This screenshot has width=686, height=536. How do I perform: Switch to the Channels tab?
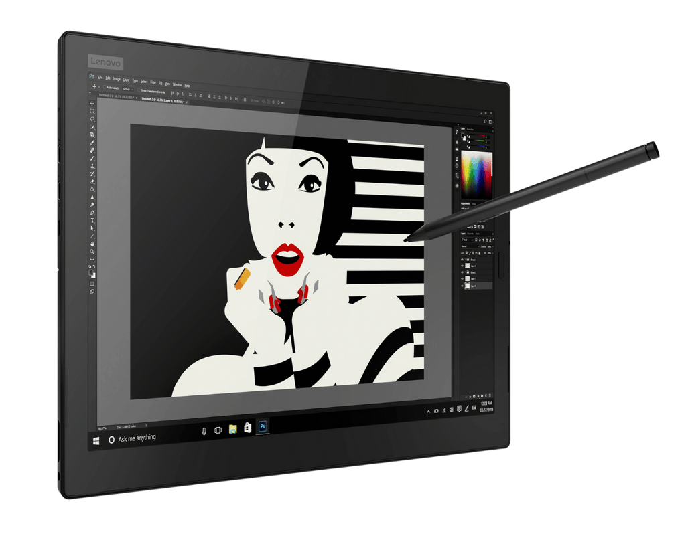point(470,234)
